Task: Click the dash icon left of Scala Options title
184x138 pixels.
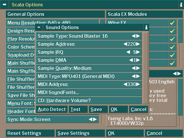Action: point(5,5)
